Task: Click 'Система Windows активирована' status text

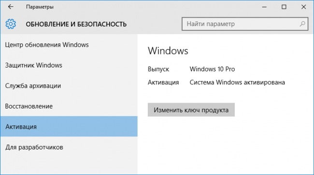Action: [237, 82]
